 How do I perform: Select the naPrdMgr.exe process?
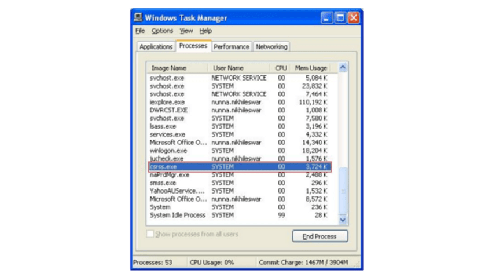pyautogui.click(x=239, y=175)
